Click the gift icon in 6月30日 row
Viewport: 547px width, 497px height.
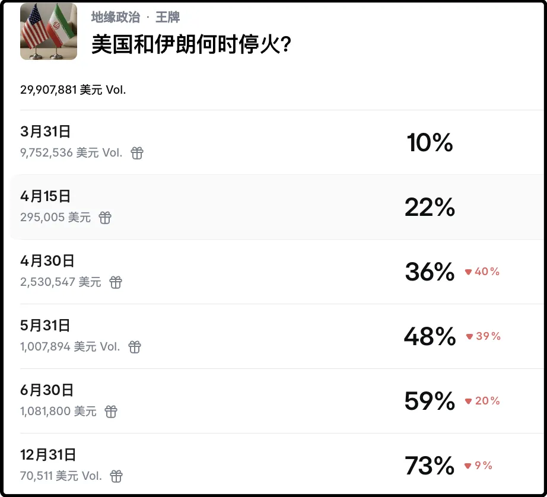(111, 411)
